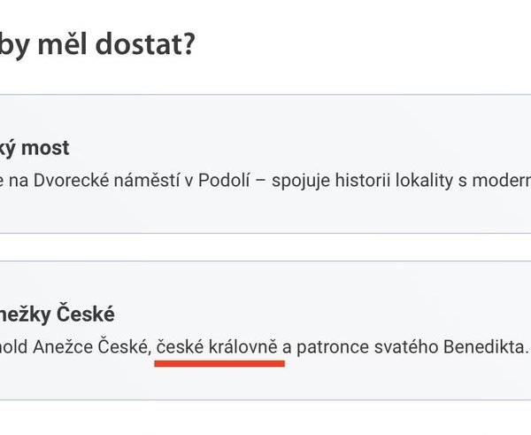Click the word "Benedikta" in second option
This screenshot has width=531, height=435.
point(489,348)
